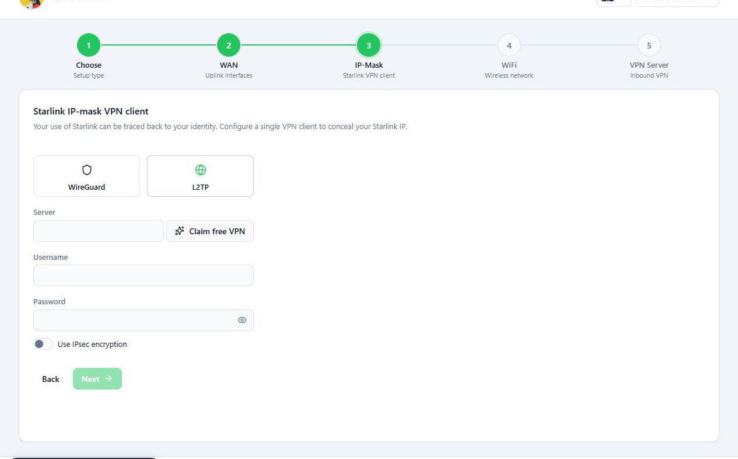The width and height of the screenshot is (738, 459).
Task: Jump to step 4 WiFi
Action: click(x=509, y=45)
